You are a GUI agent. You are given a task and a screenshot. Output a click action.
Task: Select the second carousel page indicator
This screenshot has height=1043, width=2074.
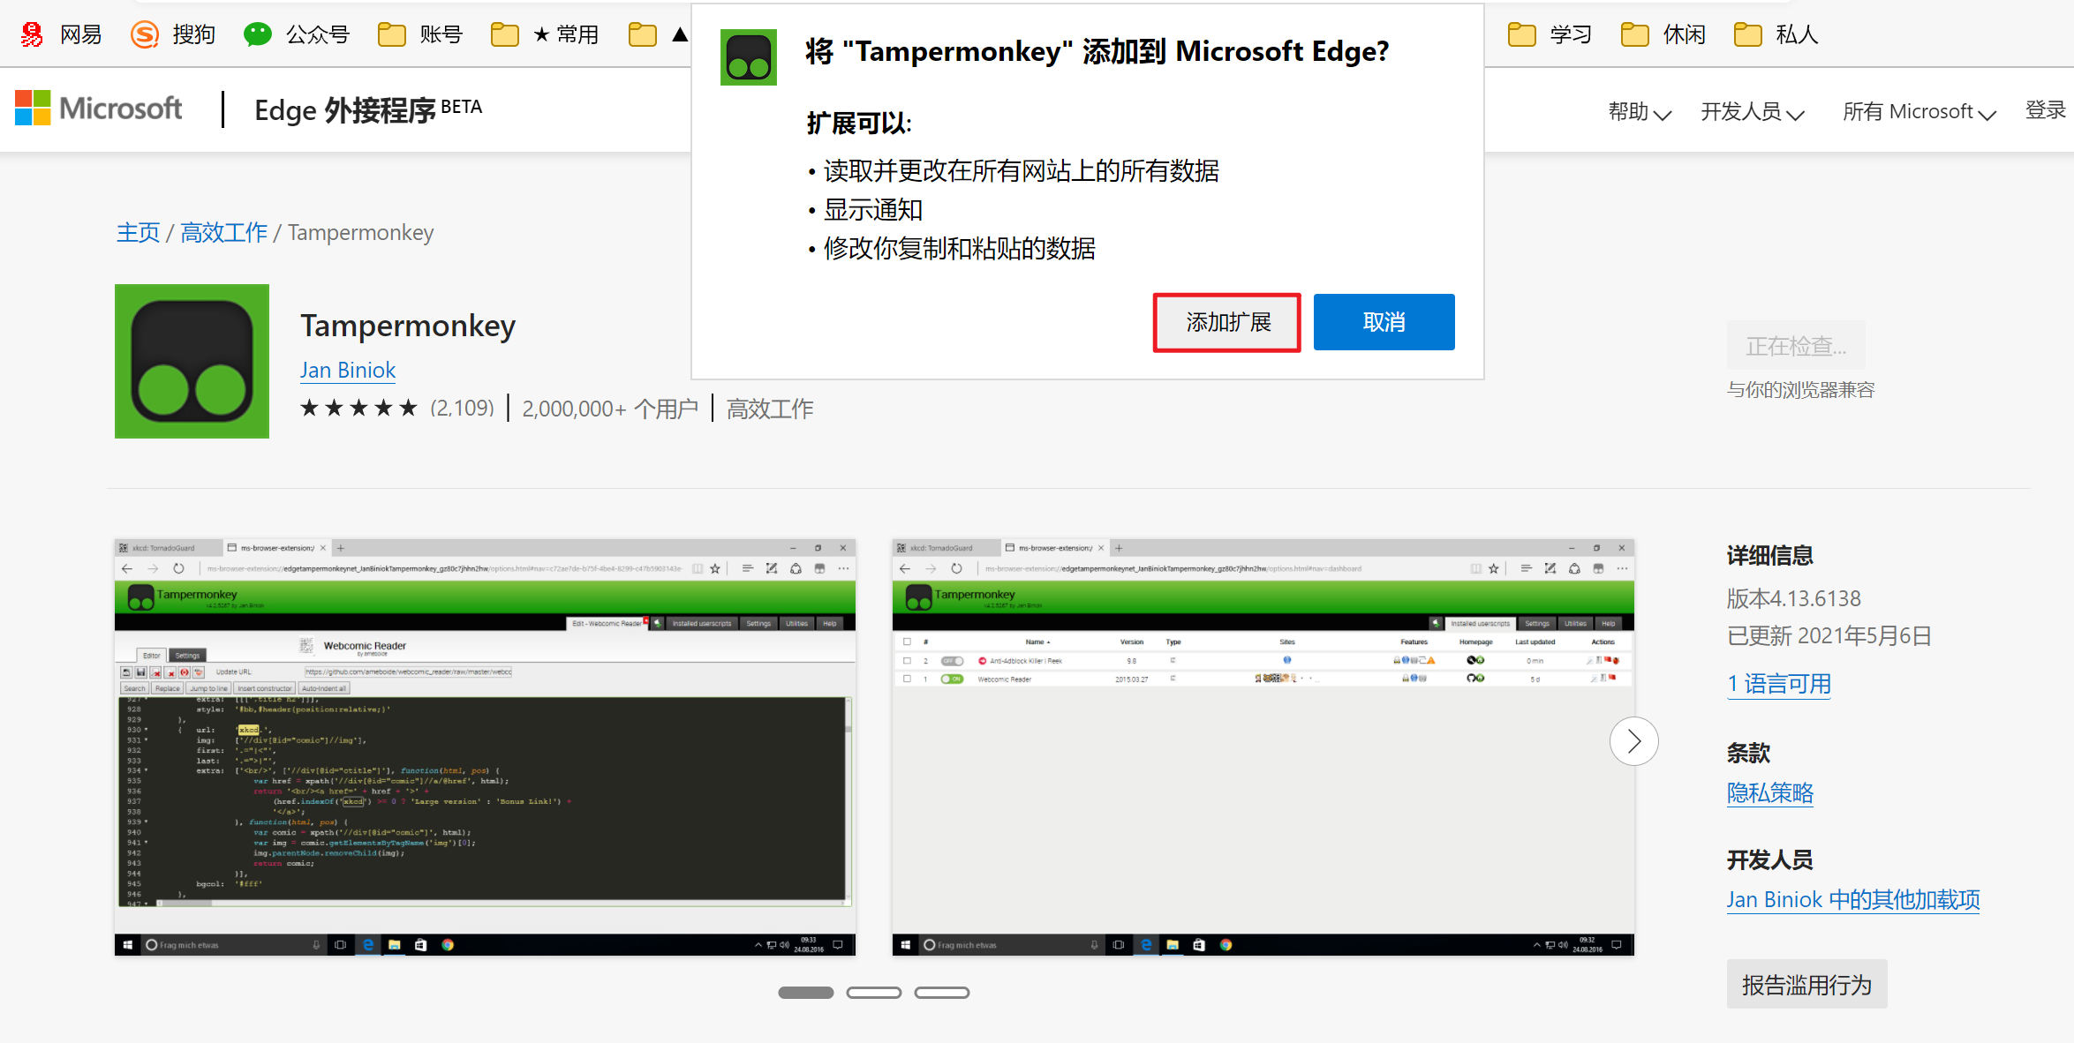(873, 993)
